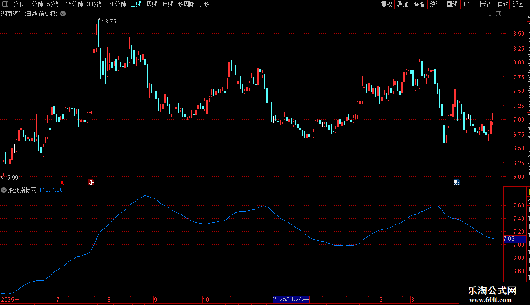Click the 涨 limit-up marker icon
The height and width of the screenshot is (305, 530).
[x=91, y=182]
